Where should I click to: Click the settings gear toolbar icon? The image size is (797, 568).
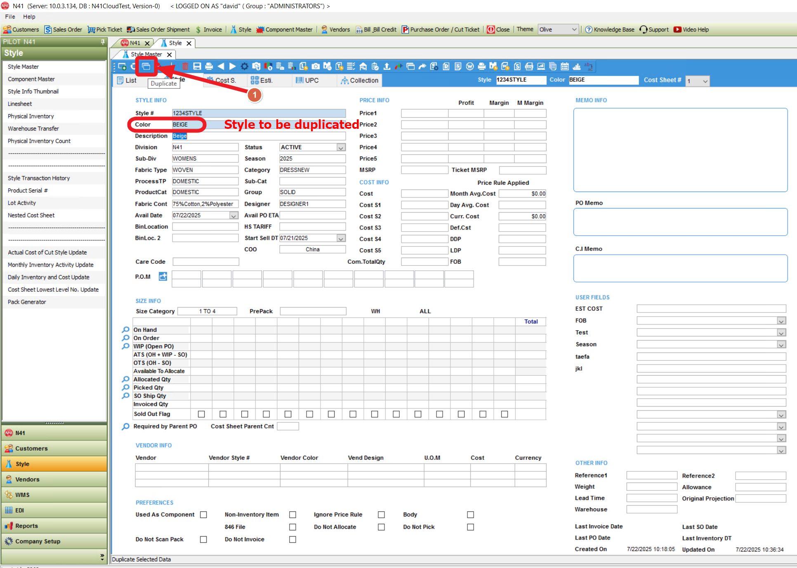[244, 66]
